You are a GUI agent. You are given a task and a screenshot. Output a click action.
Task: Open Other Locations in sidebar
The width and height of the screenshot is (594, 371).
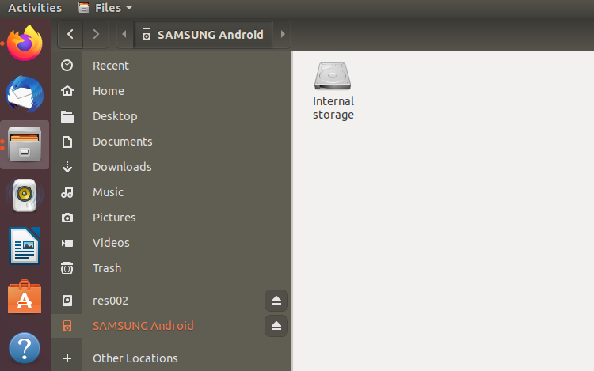[135, 358]
